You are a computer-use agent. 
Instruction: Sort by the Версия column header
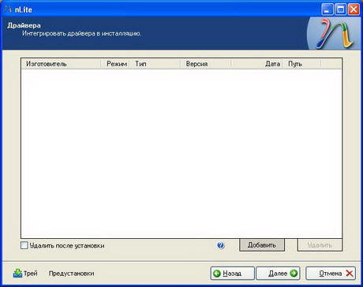pyautogui.click(x=206, y=64)
